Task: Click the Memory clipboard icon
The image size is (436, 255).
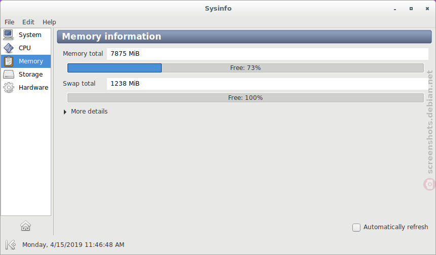Action: [x=8, y=61]
